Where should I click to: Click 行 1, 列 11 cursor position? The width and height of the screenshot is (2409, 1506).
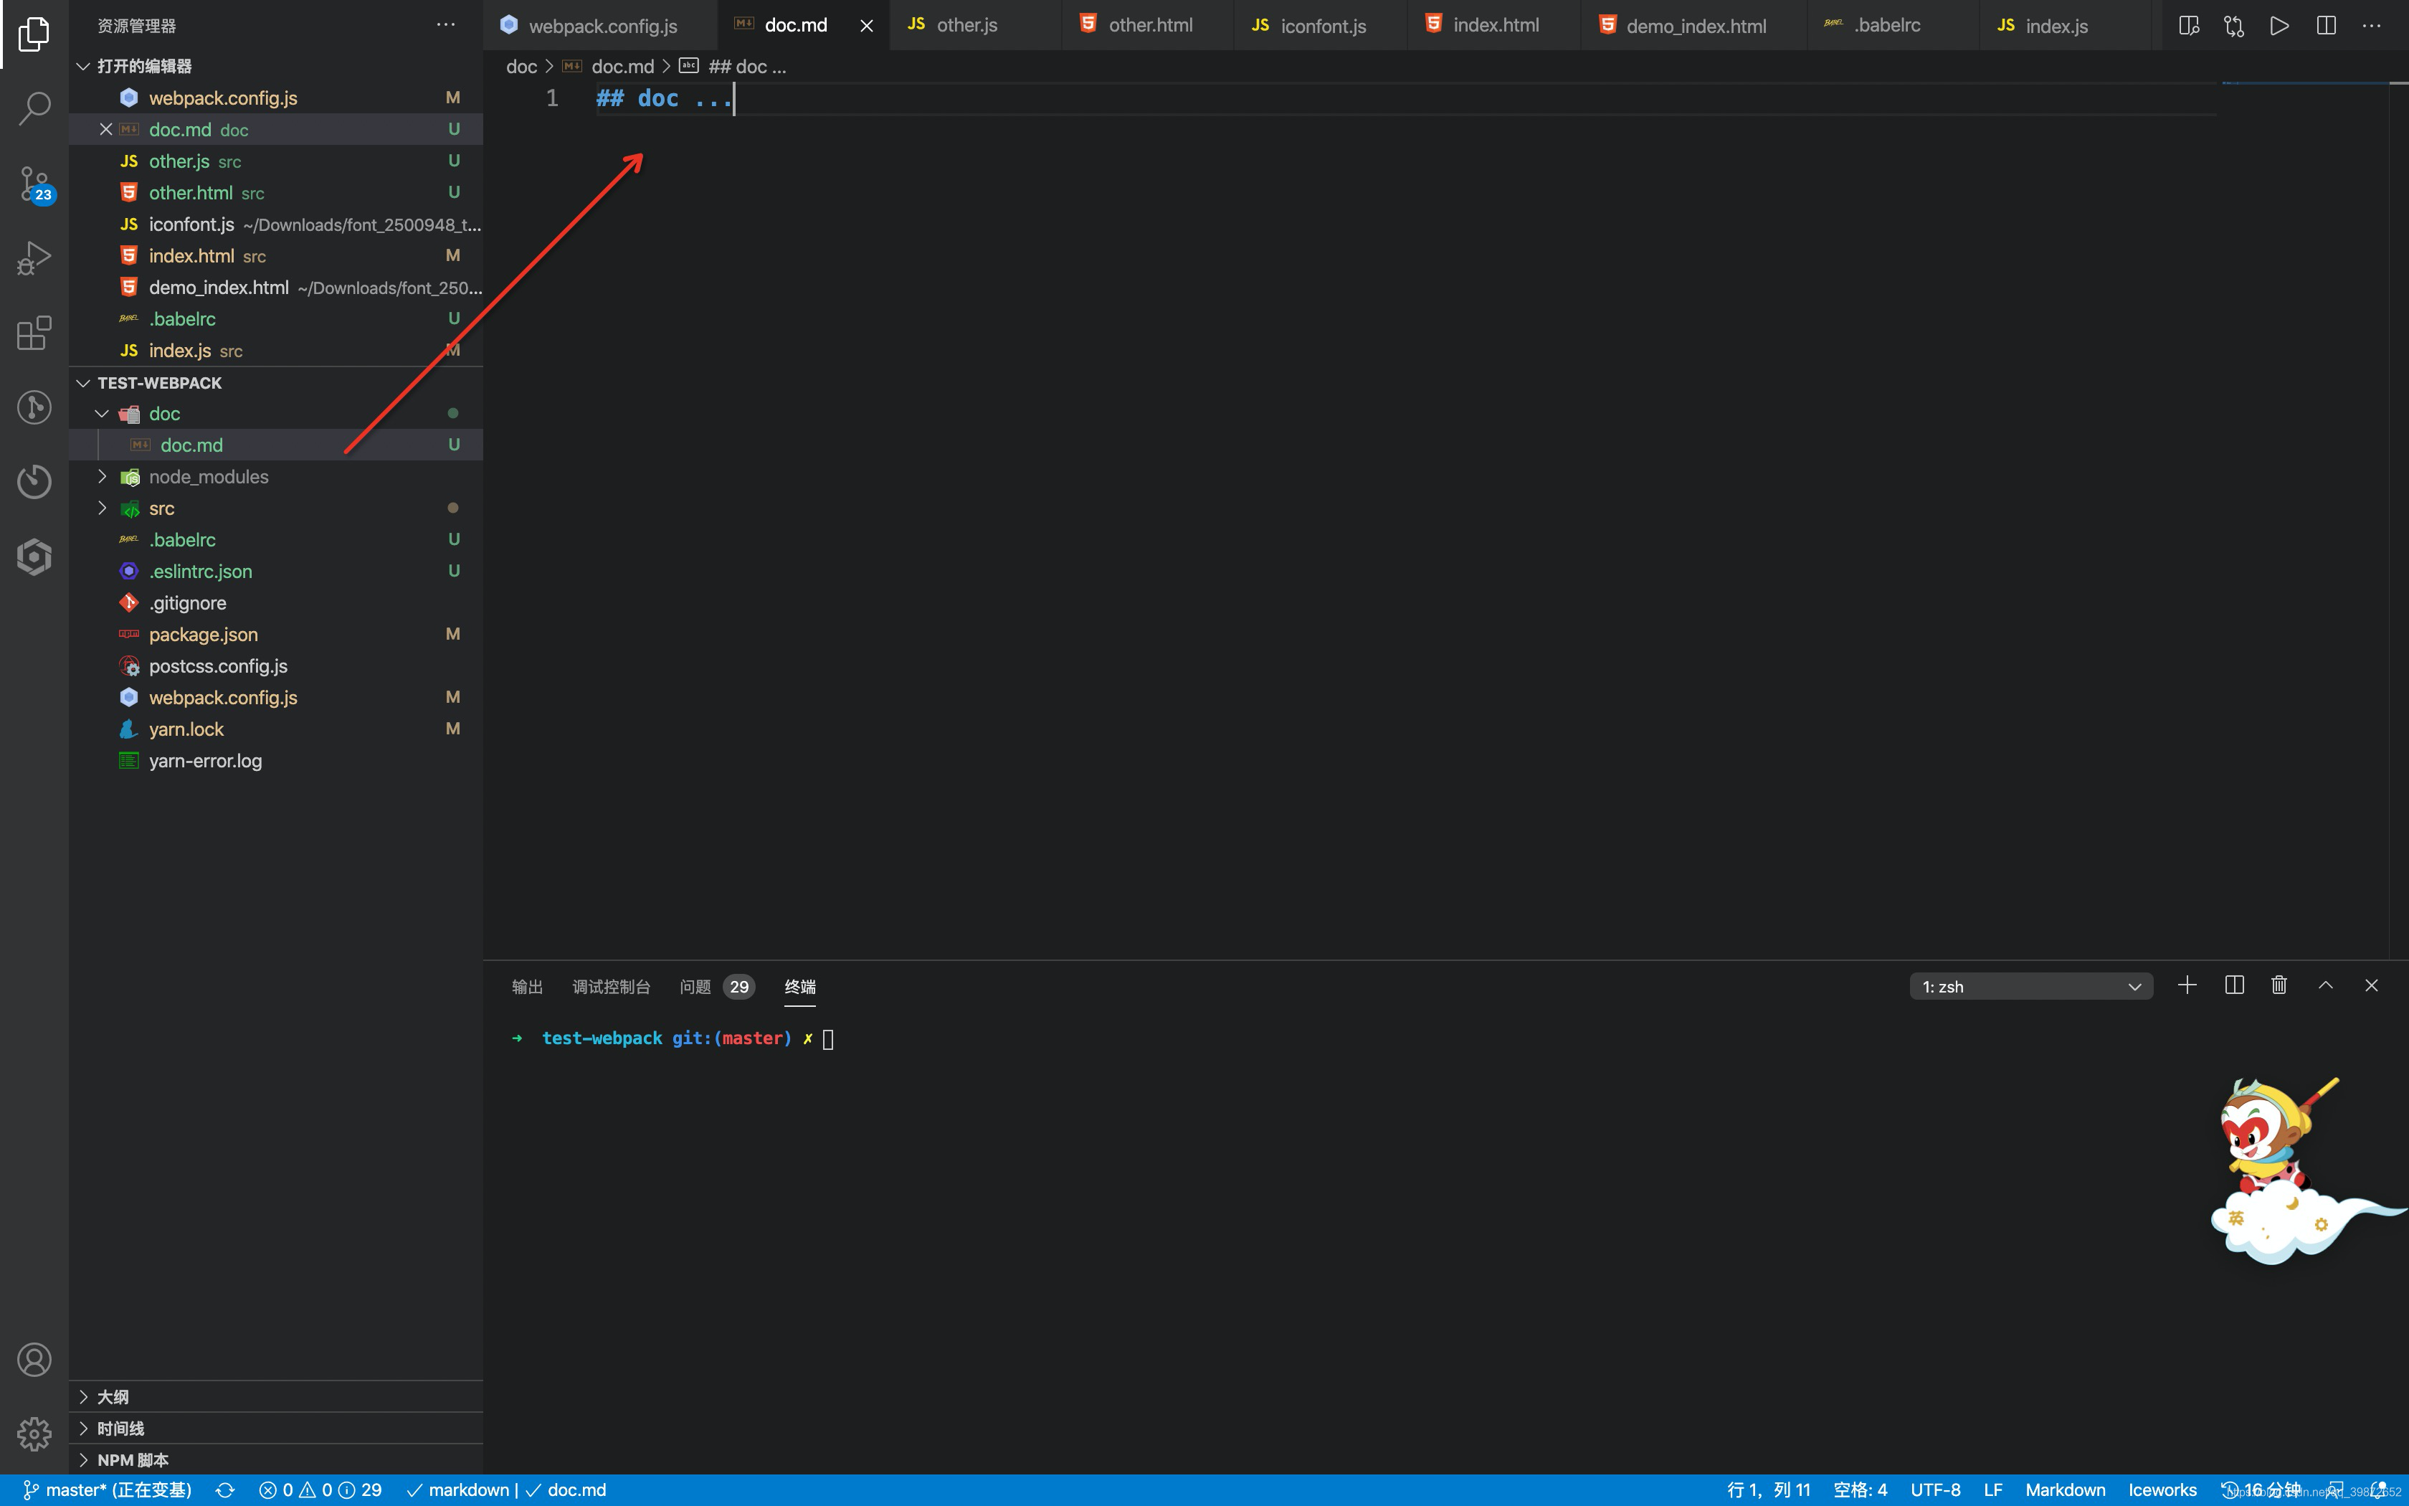pos(1769,1490)
